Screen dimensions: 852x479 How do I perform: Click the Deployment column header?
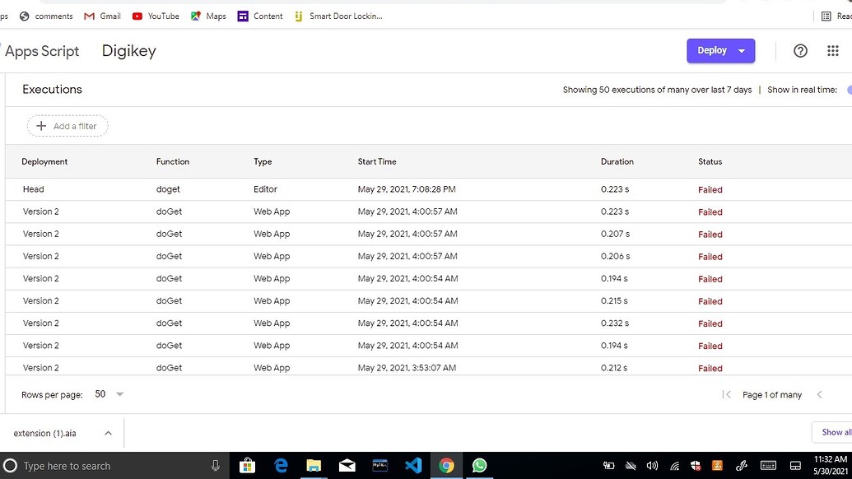click(44, 162)
